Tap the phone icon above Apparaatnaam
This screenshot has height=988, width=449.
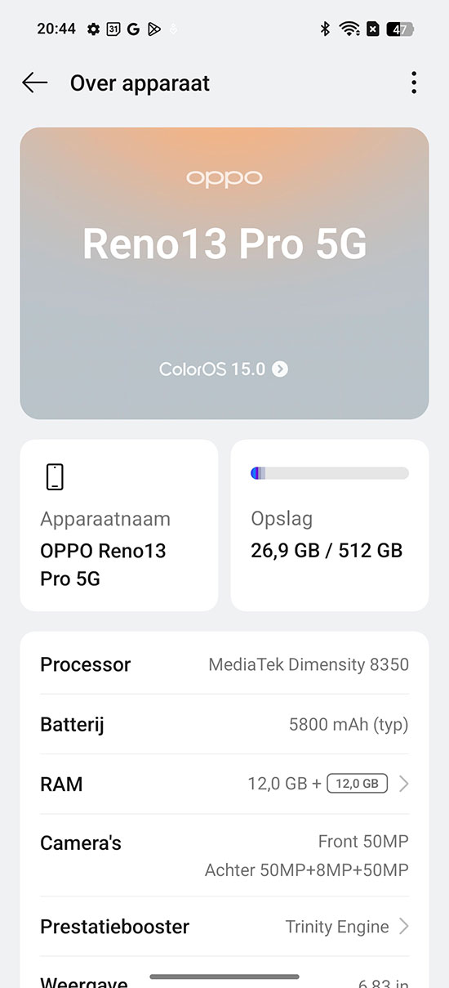coord(54,476)
